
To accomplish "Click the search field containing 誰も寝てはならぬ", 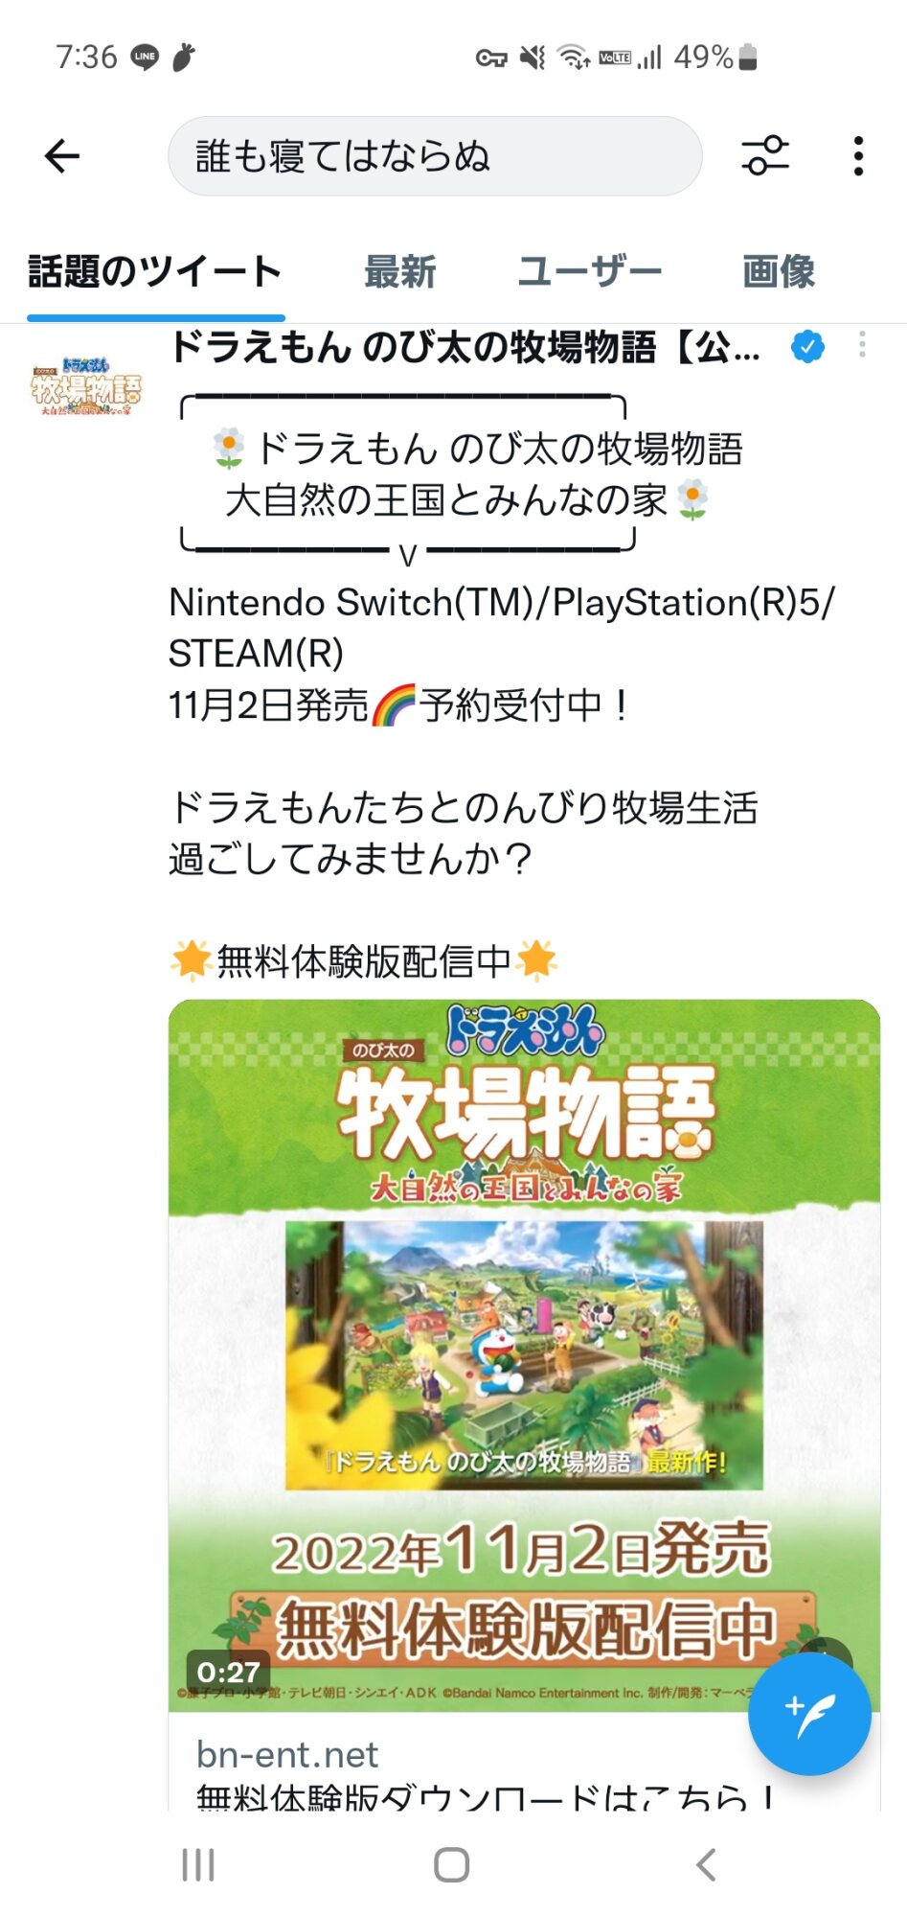I will [x=435, y=156].
